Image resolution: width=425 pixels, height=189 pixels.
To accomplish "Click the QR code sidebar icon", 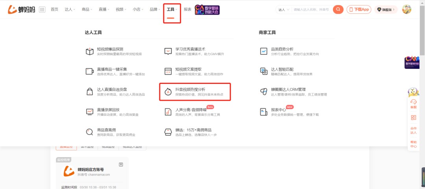I will coord(413,117).
